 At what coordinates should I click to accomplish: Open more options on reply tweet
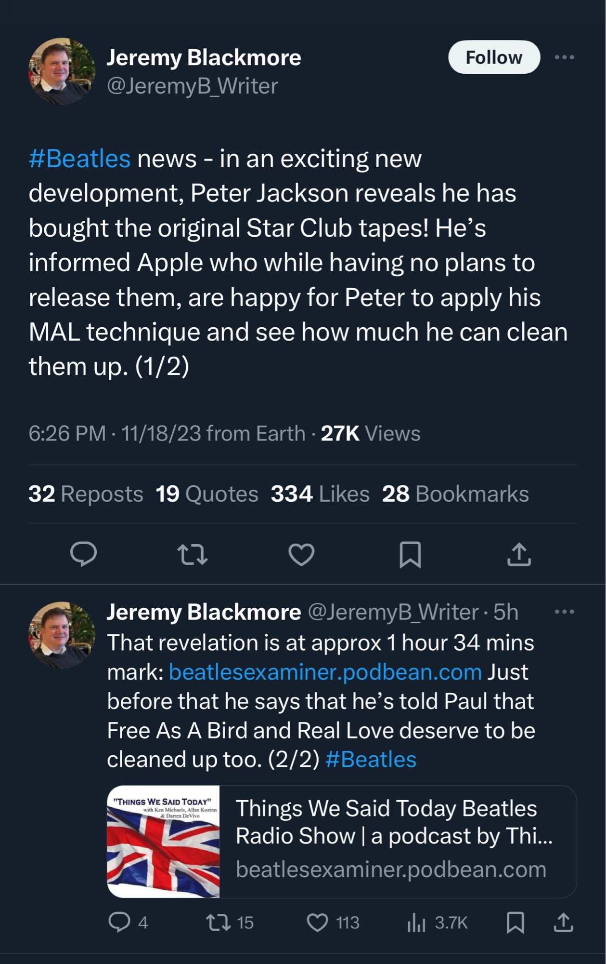564,612
